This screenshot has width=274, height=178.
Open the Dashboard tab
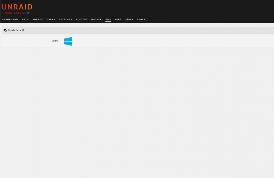click(10, 19)
